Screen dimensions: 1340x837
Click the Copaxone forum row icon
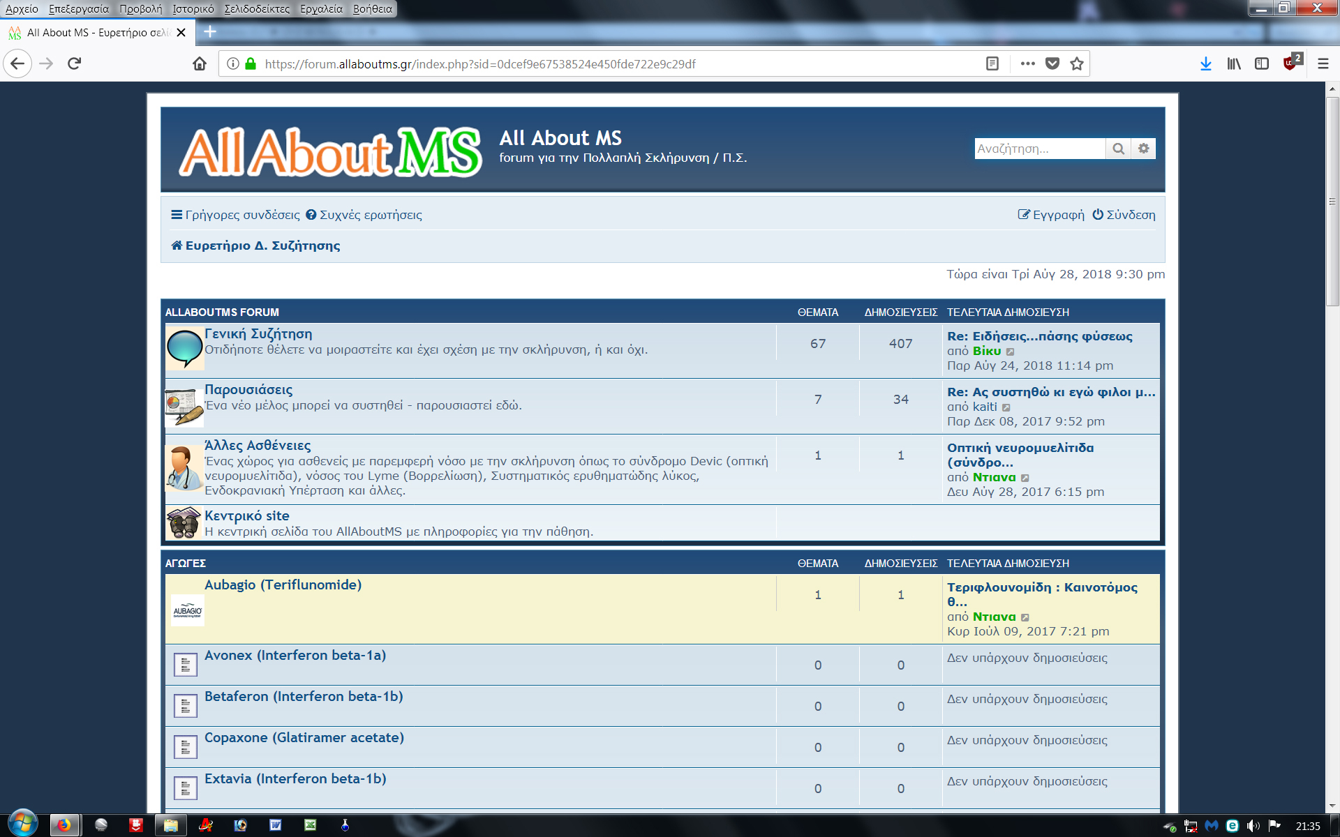pos(185,747)
